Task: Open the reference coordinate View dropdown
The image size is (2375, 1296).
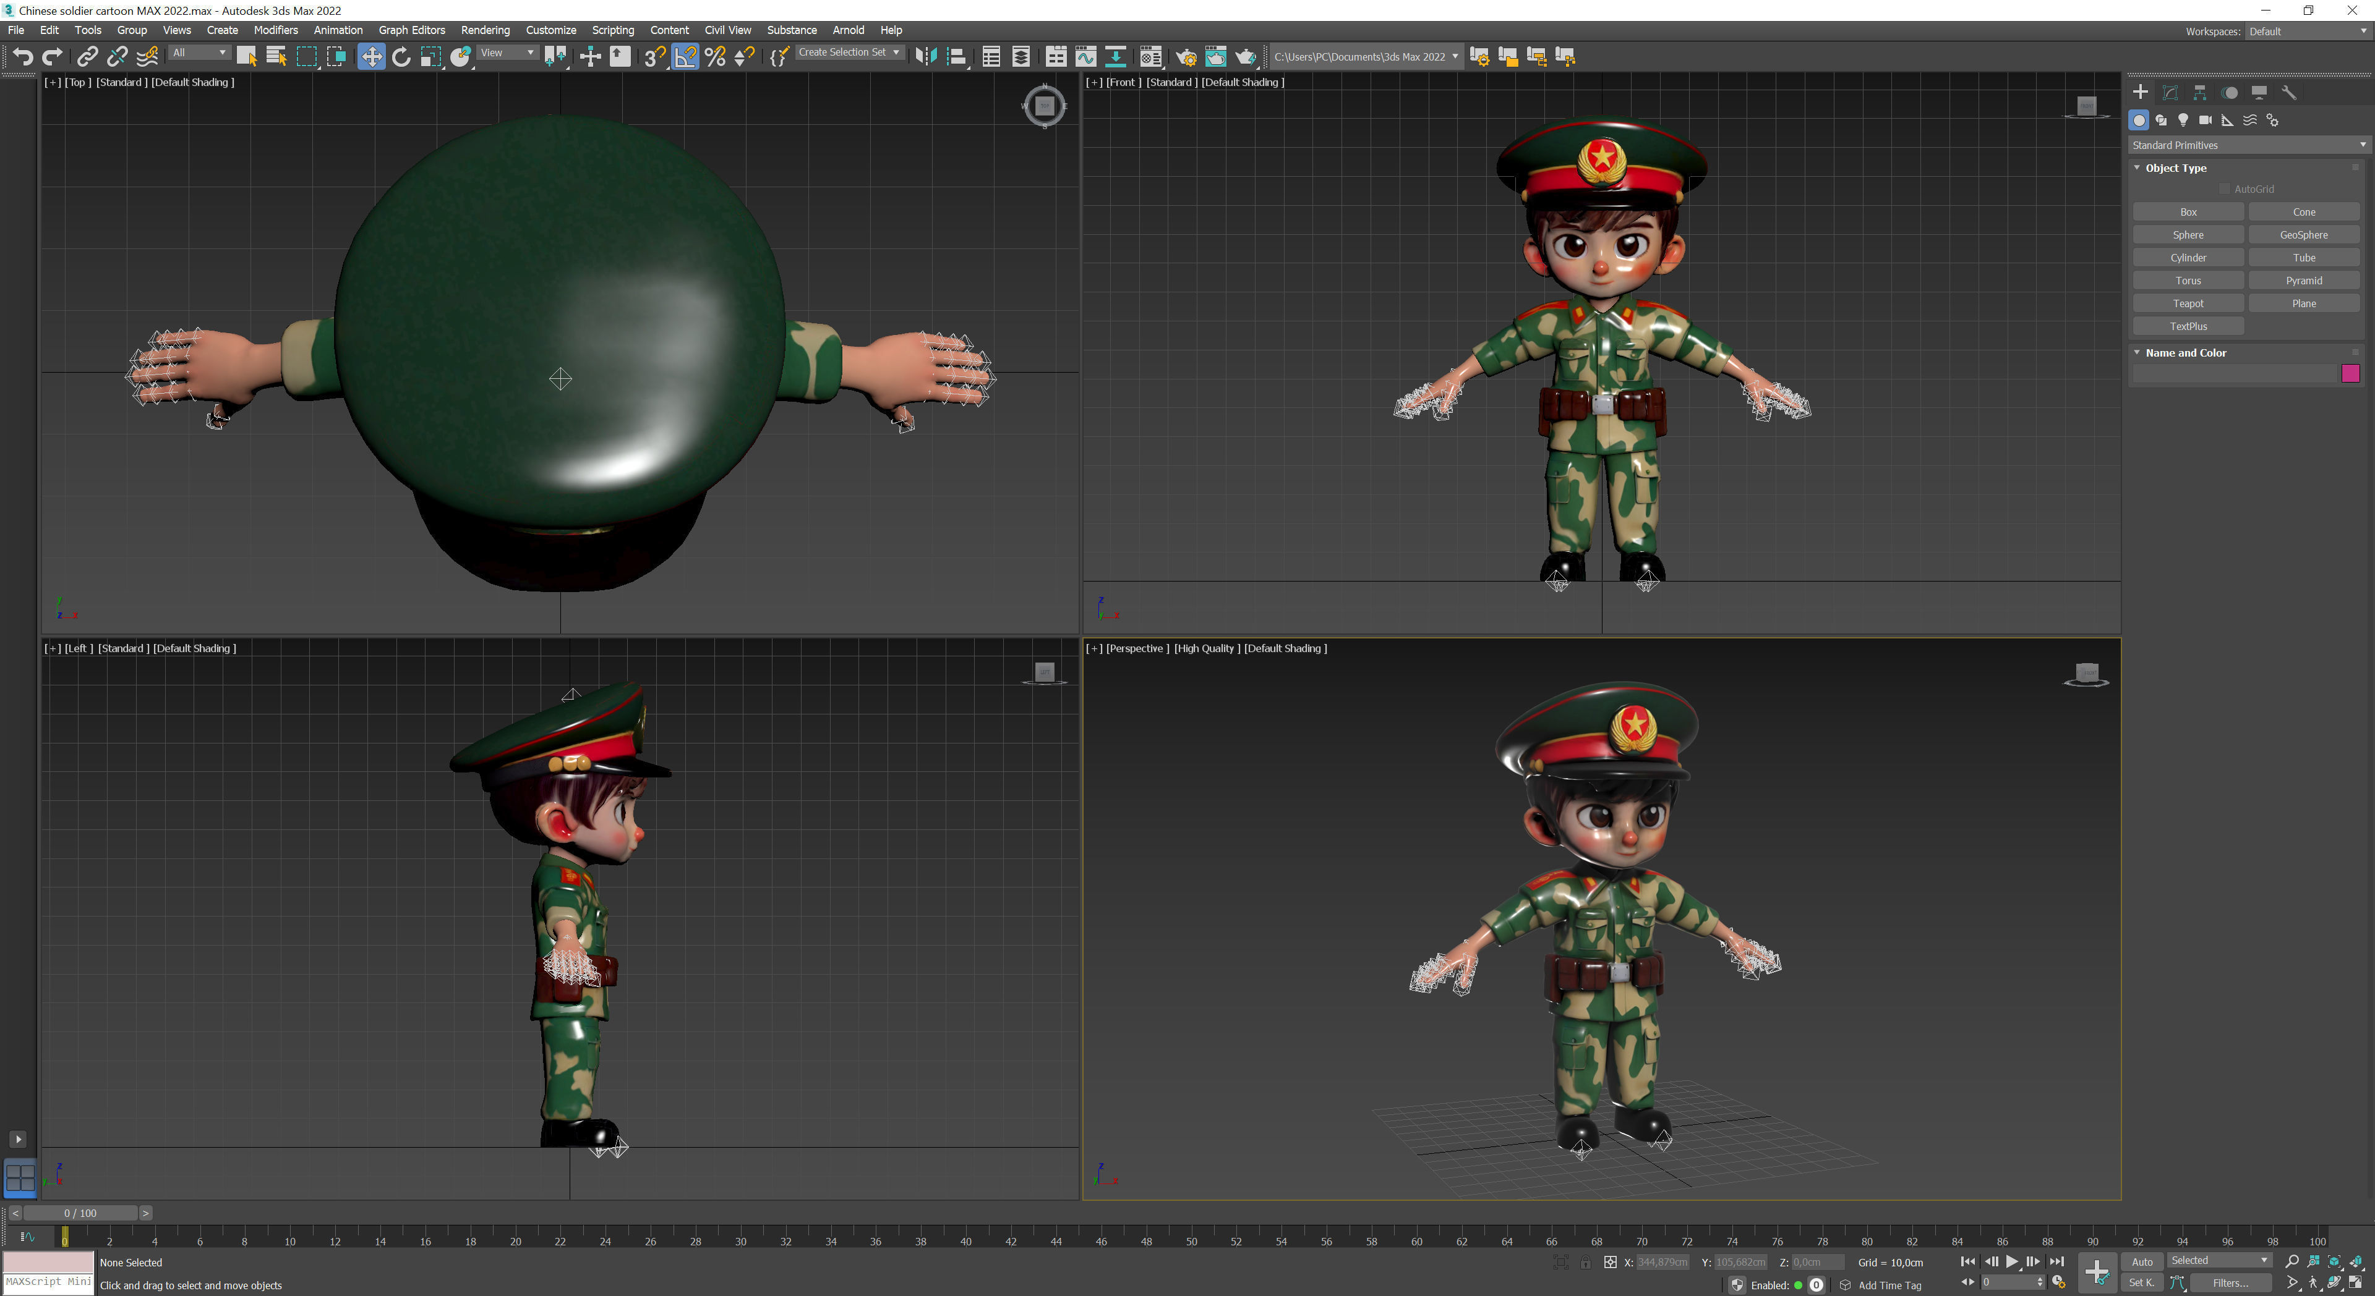Action: click(x=507, y=53)
